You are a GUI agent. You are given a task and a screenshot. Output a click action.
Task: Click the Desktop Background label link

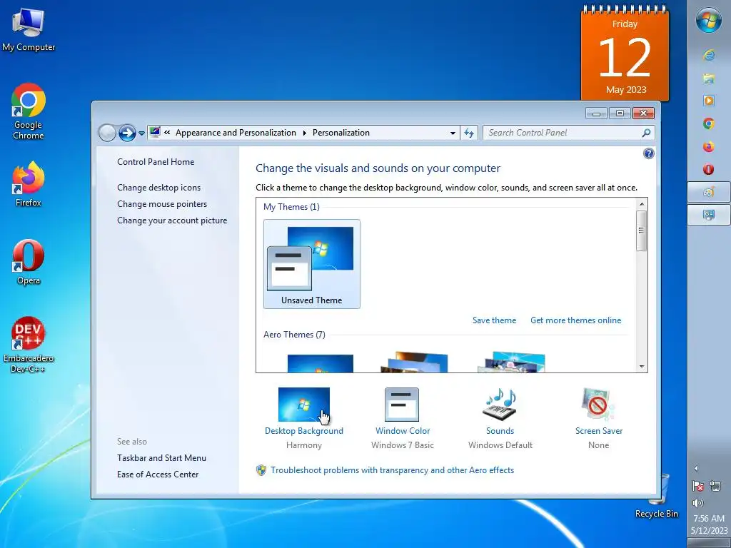click(304, 431)
